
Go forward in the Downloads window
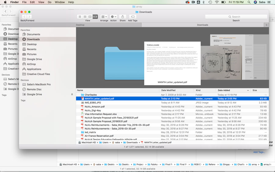tap(29, 17)
